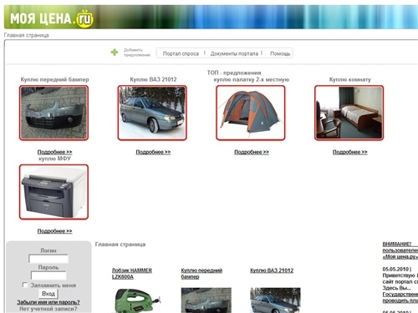Click the Куплю ВАЗ 21012 title above the car photo
418x313 pixels.
click(x=153, y=79)
